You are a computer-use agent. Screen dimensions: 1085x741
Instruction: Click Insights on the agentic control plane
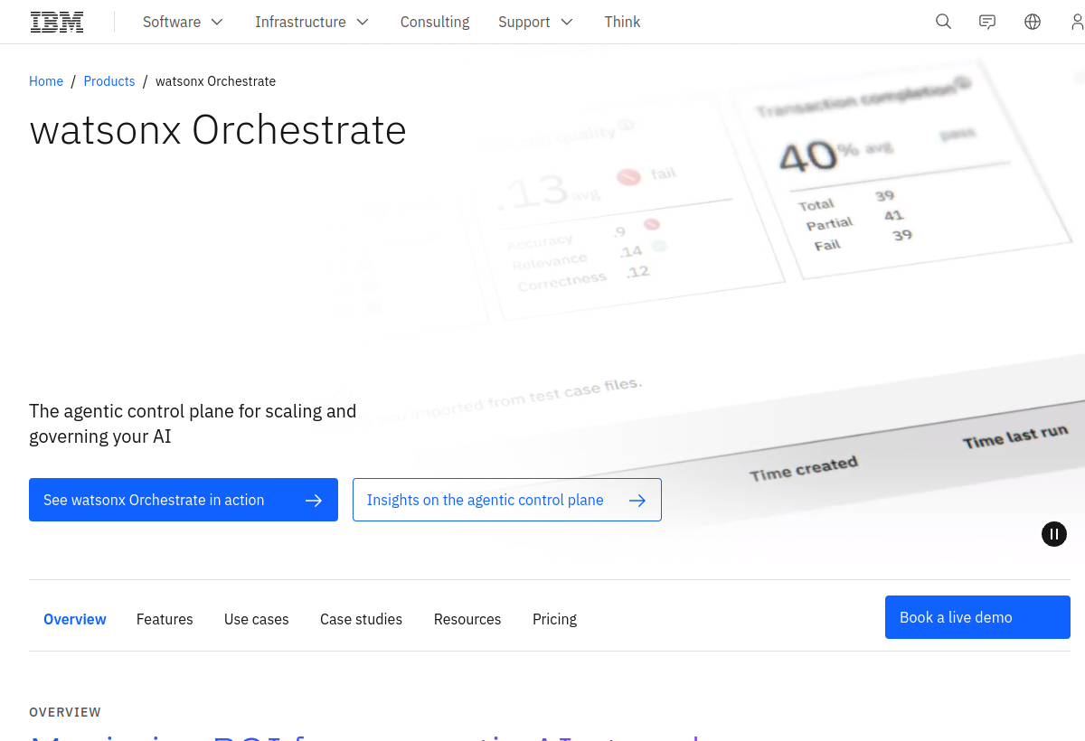coord(507,500)
